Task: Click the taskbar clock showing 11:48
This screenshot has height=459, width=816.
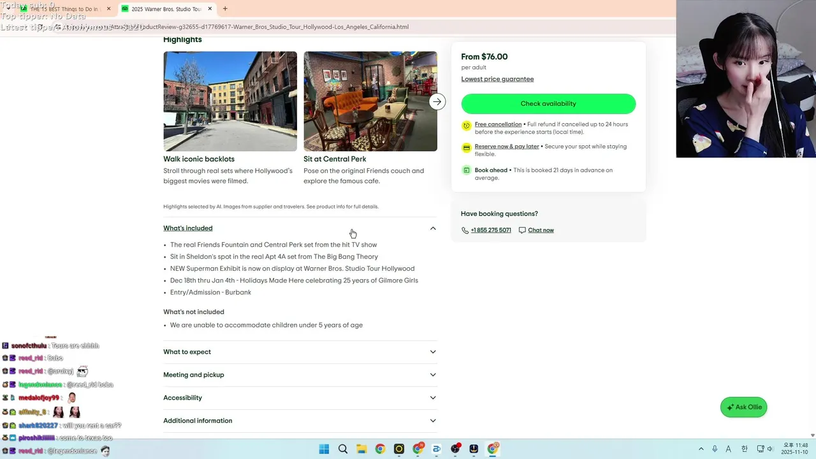Action: [x=795, y=449]
